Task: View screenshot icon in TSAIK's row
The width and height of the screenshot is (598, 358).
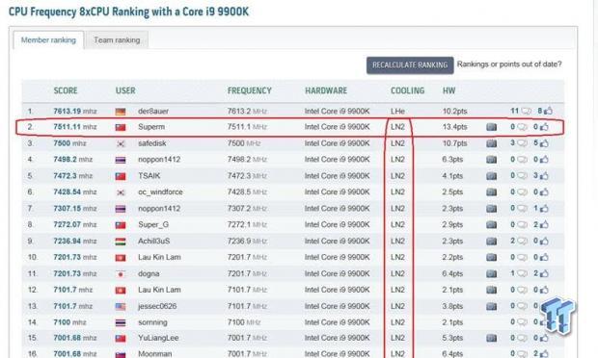Action: click(x=491, y=176)
